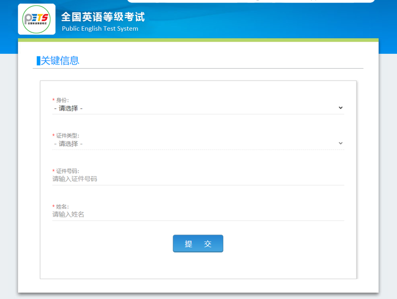Click the red asterisk before 姓名
The width and height of the screenshot is (397, 299).
53,206
